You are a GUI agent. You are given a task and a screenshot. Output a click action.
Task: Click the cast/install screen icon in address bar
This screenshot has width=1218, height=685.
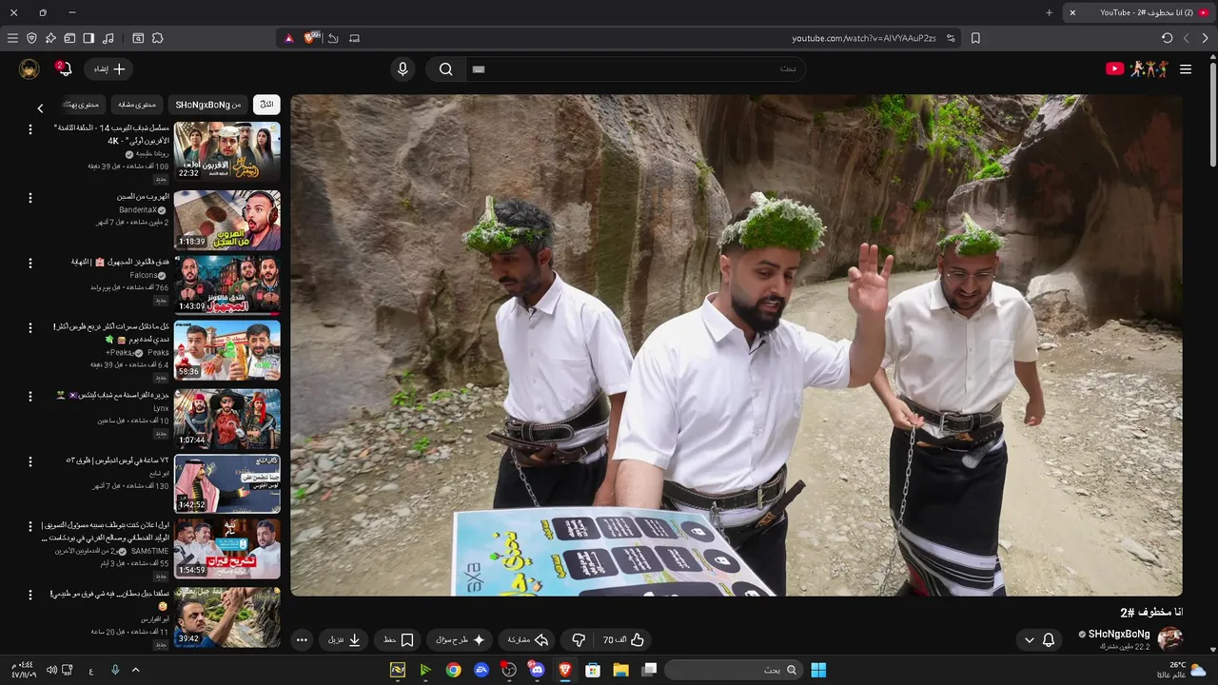click(355, 38)
